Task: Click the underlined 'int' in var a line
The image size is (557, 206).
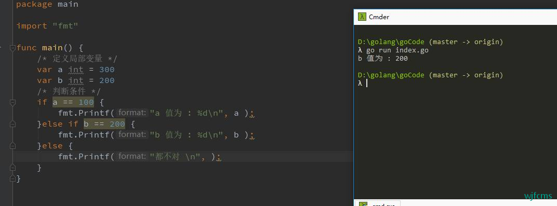Action: coord(76,70)
